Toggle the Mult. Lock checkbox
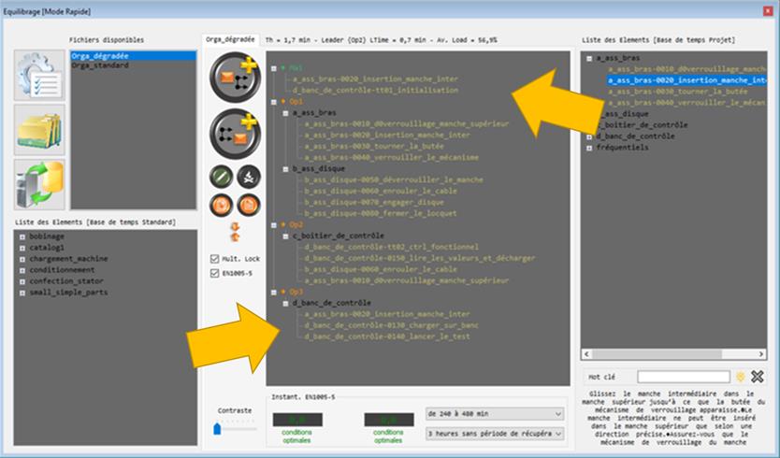 (x=214, y=259)
